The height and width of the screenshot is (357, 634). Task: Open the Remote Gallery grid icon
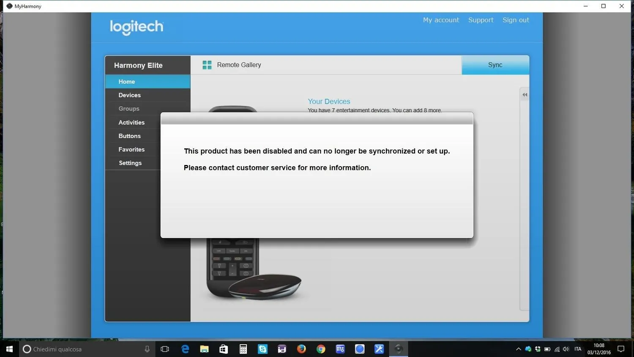click(x=207, y=65)
